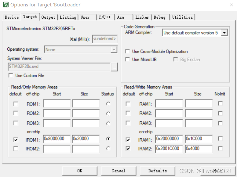237x177 pixels.
Task: Open the Asm tab
Action: pyautogui.click(x=124, y=17)
